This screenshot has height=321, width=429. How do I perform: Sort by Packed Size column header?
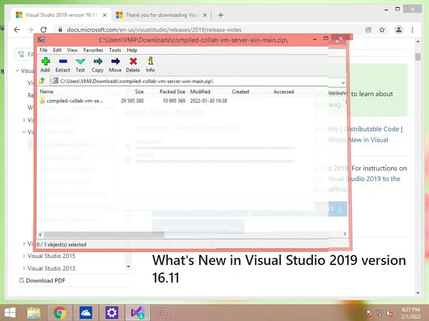coord(172,92)
